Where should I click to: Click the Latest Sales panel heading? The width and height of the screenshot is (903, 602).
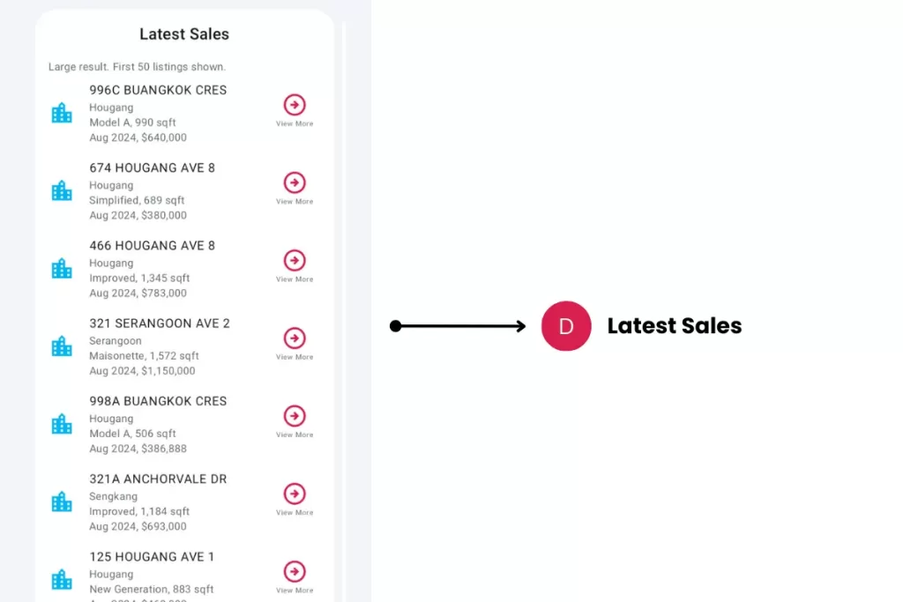(184, 34)
